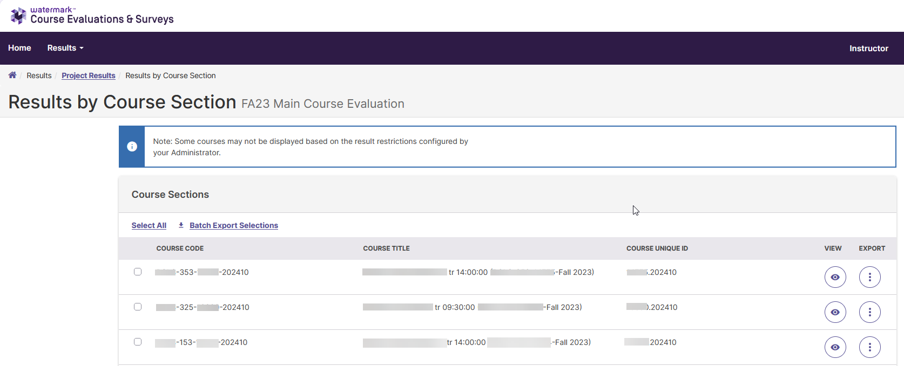
Task: Go to Home in the navigation bar
Action: click(x=19, y=48)
